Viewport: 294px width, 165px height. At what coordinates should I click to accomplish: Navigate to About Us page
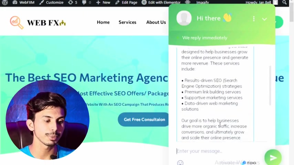(156, 22)
